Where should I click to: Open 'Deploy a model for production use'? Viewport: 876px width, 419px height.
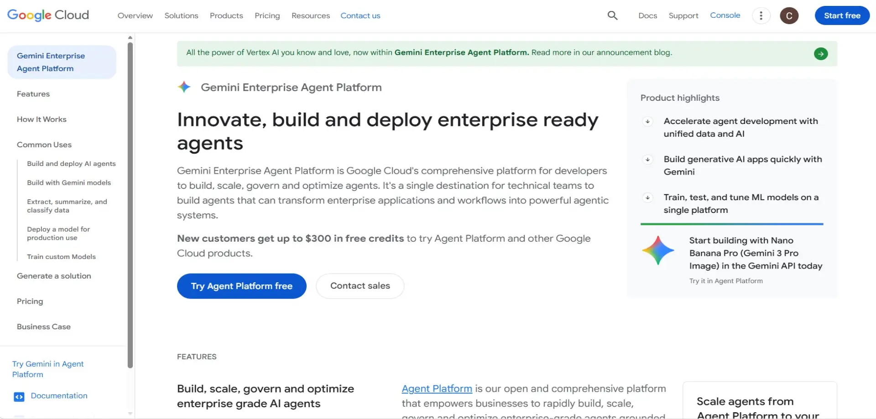(58, 233)
